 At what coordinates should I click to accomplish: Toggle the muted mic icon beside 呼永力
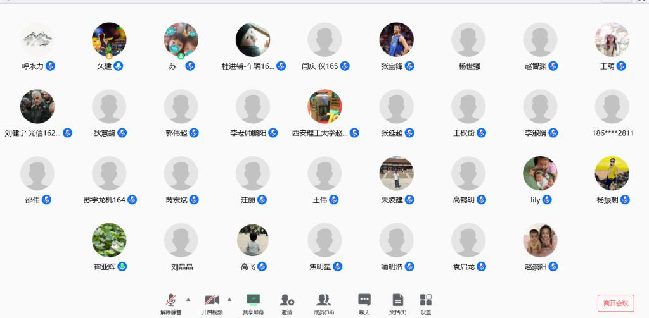[51, 66]
